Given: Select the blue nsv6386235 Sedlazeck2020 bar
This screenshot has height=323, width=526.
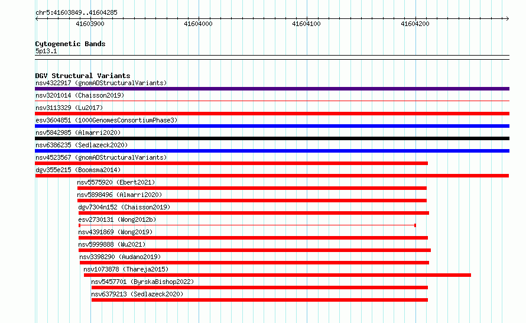Looking at the screenshot, I should point(272,151).
